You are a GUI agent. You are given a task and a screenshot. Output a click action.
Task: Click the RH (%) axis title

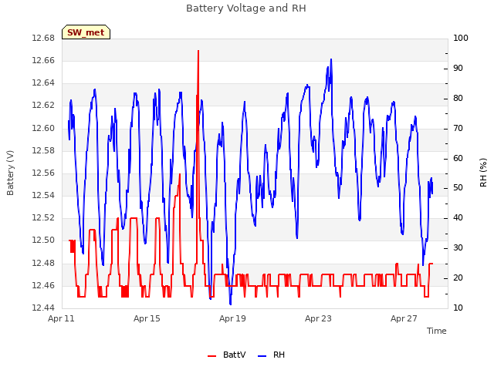point(483,173)
